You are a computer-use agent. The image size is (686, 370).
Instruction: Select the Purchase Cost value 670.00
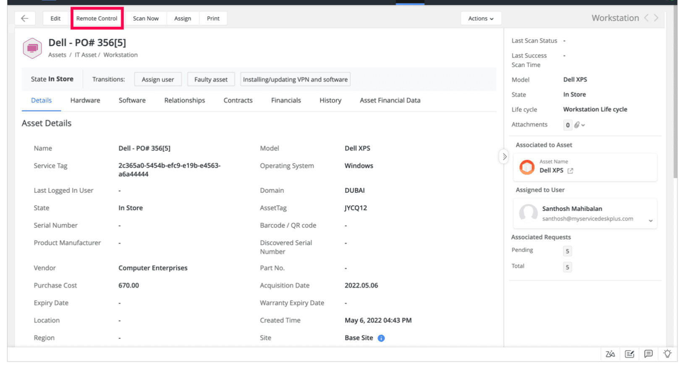pos(128,286)
